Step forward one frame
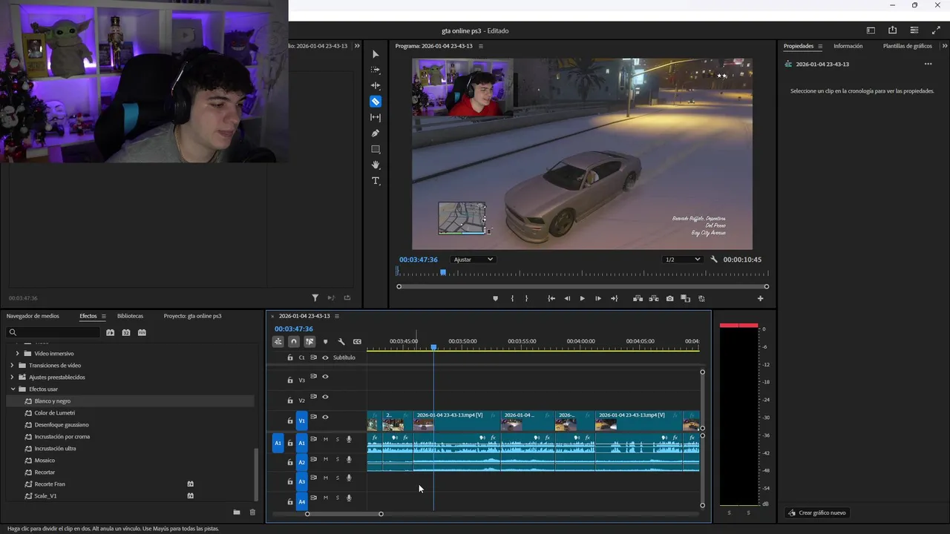 click(598, 298)
